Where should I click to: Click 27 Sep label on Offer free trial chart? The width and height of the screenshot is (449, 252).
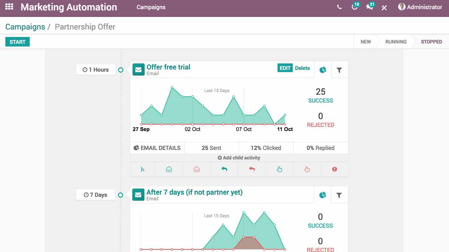pyautogui.click(x=141, y=129)
